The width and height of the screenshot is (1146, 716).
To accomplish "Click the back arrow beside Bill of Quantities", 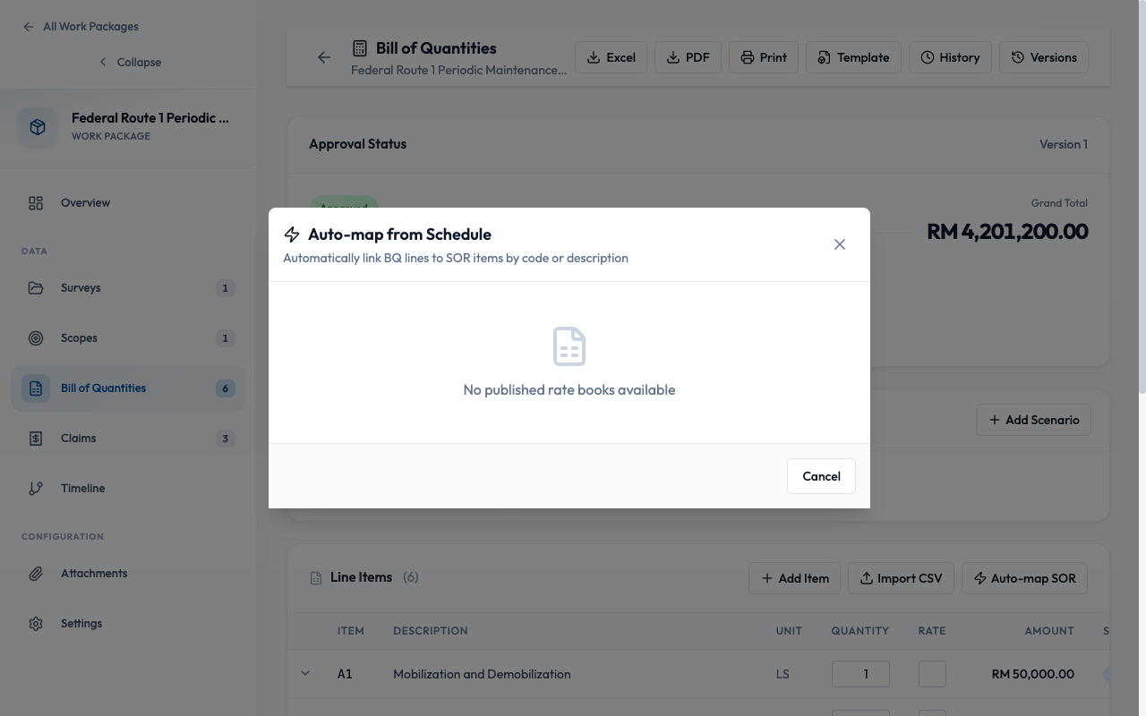I will pyautogui.click(x=323, y=56).
